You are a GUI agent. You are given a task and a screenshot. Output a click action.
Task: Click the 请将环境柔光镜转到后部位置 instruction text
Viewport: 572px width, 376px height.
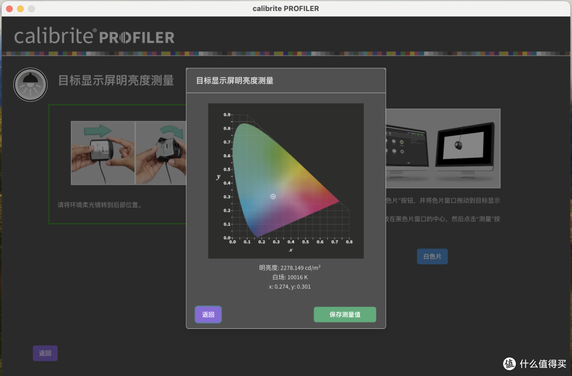(99, 204)
